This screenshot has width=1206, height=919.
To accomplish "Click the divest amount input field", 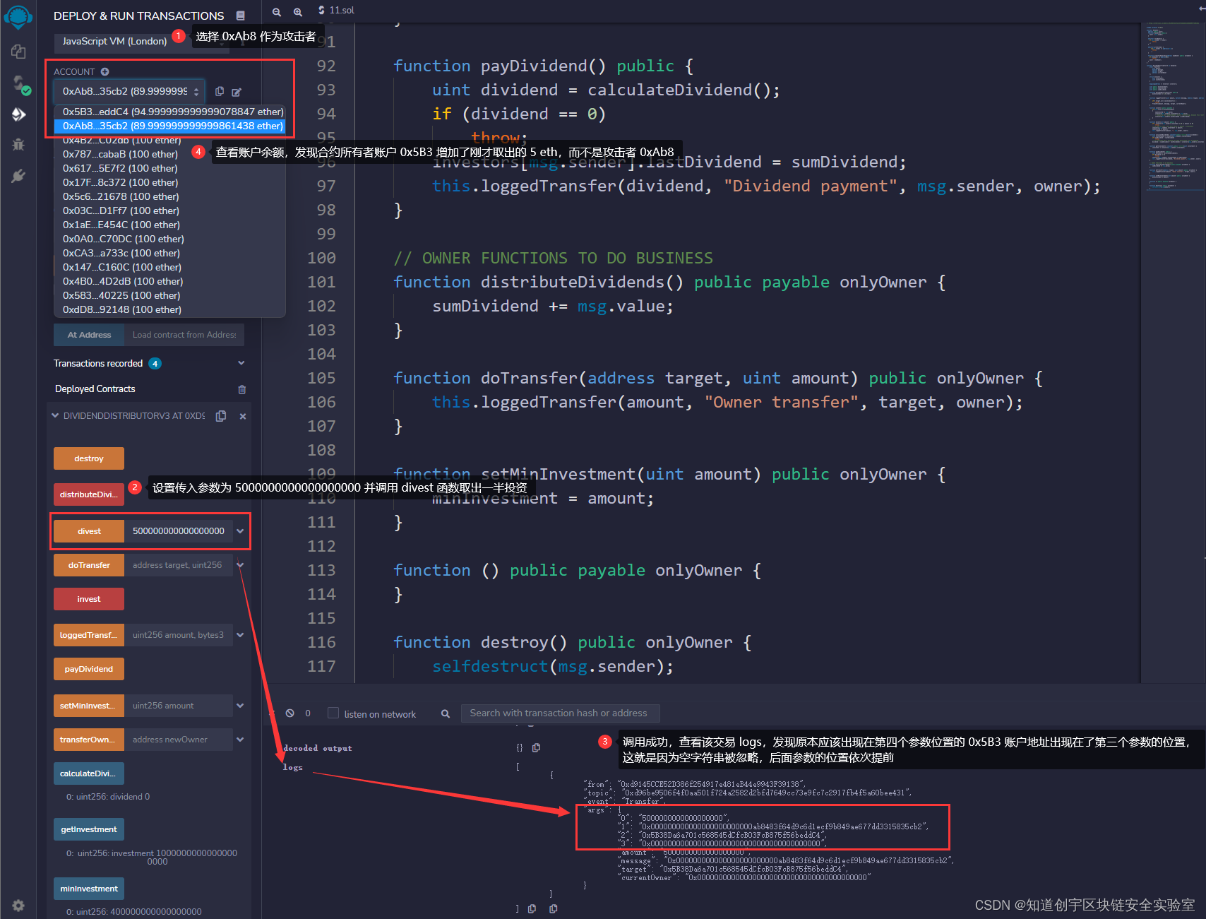I will click(x=179, y=531).
